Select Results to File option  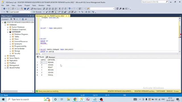coord(75,12)
